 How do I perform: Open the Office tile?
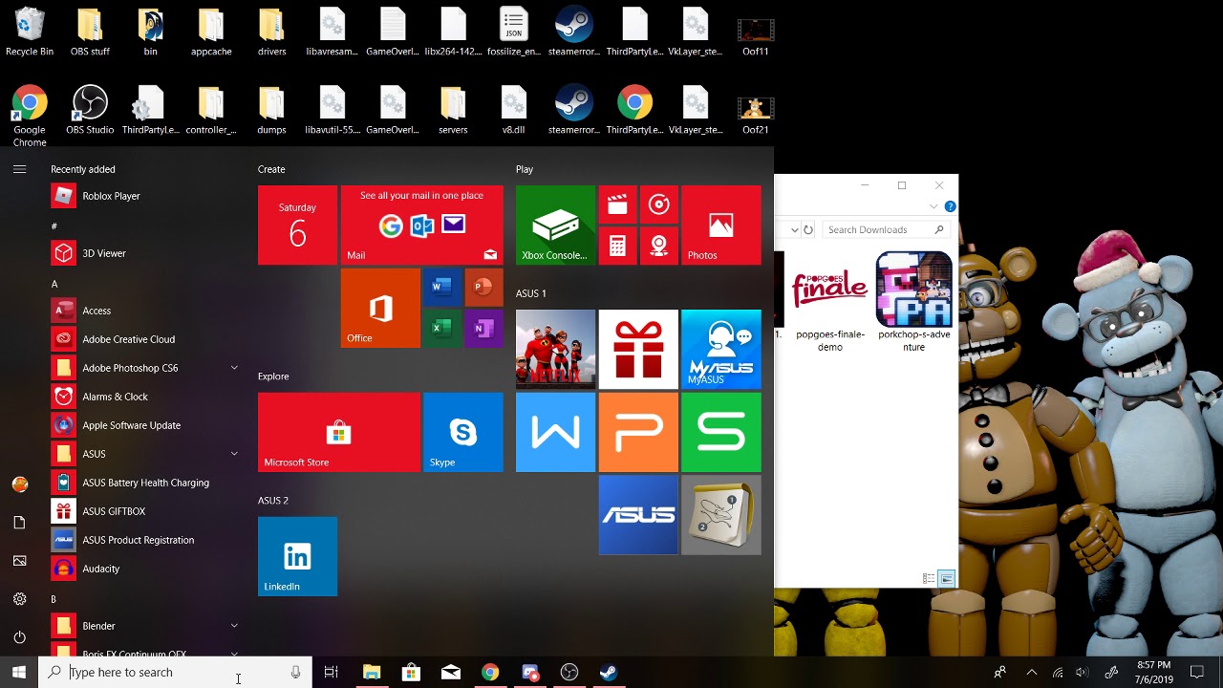coord(380,308)
